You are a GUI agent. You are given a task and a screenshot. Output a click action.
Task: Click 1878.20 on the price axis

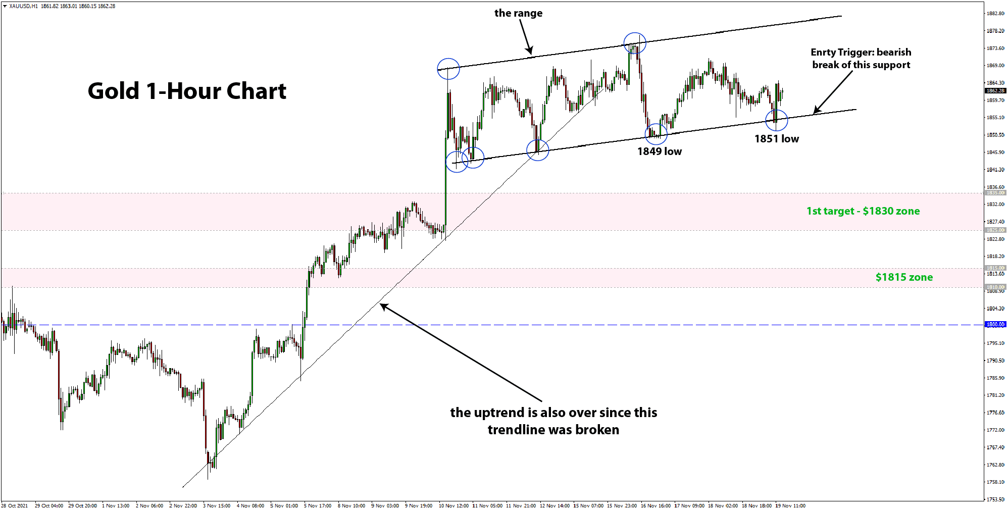click(x=995, y=31)
